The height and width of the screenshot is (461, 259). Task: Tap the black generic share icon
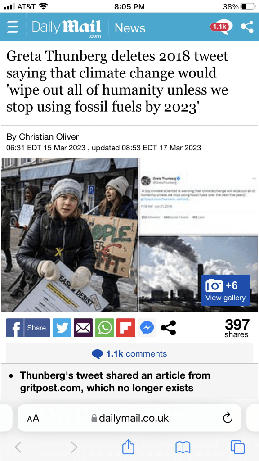click(x=168, y=328)
